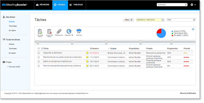Click the Imprimer printer icon
This screenshot has width=204, height=103.
(x=79, y=31)
